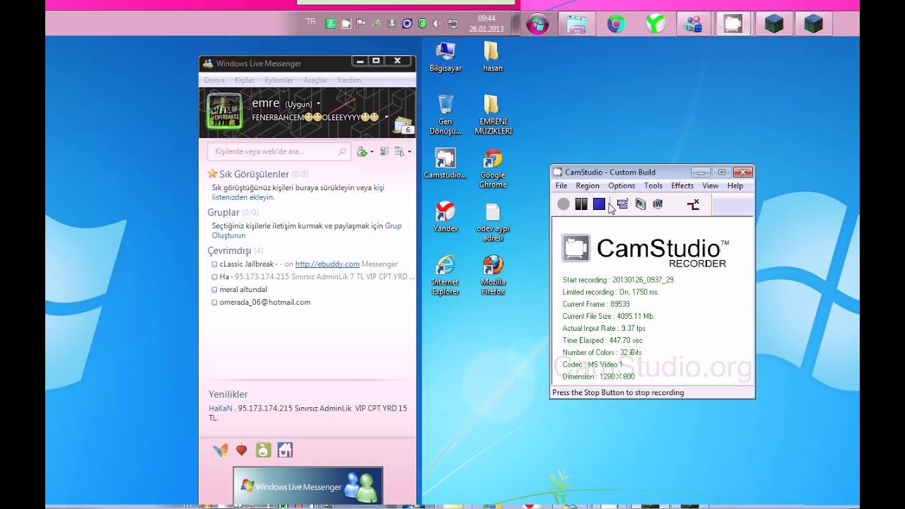This screenshot has height=509, width=905.
Task: Open CamStudio video annotations icon
Action: pos(640,204)
